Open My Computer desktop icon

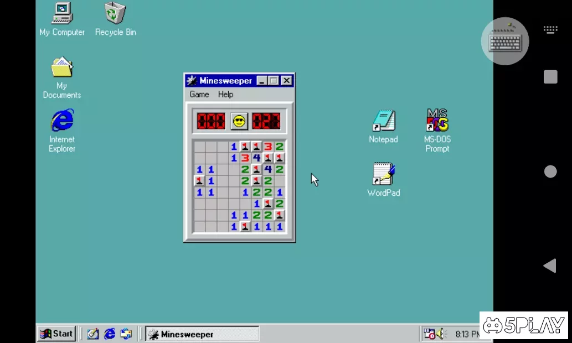pos(62,14)
